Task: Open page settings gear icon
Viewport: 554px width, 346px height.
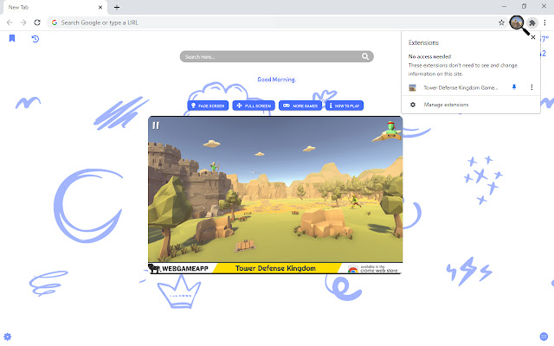Action: click(x=8, y=336)
